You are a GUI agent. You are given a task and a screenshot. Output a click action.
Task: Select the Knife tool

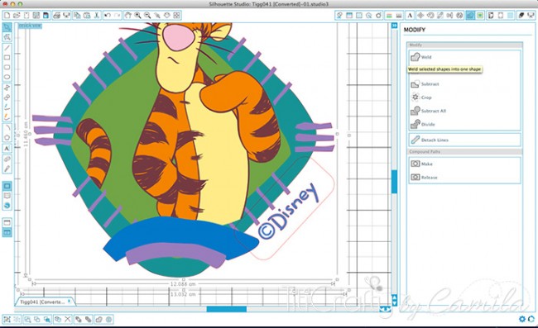click(x=7, y=169)
